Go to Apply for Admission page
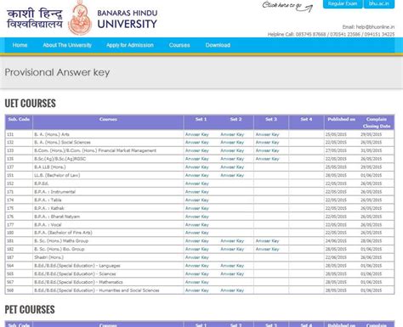 pos(130,45)
